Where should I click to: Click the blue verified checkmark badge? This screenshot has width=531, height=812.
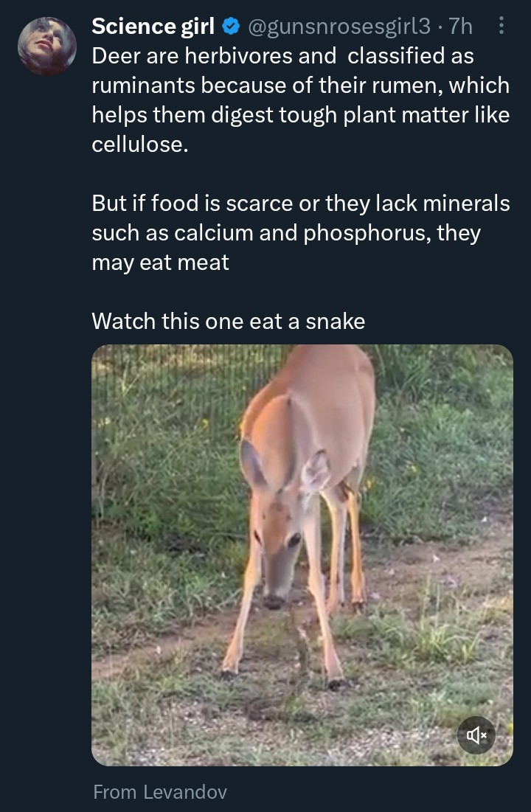pyautogui.click(x=230, y=27)
